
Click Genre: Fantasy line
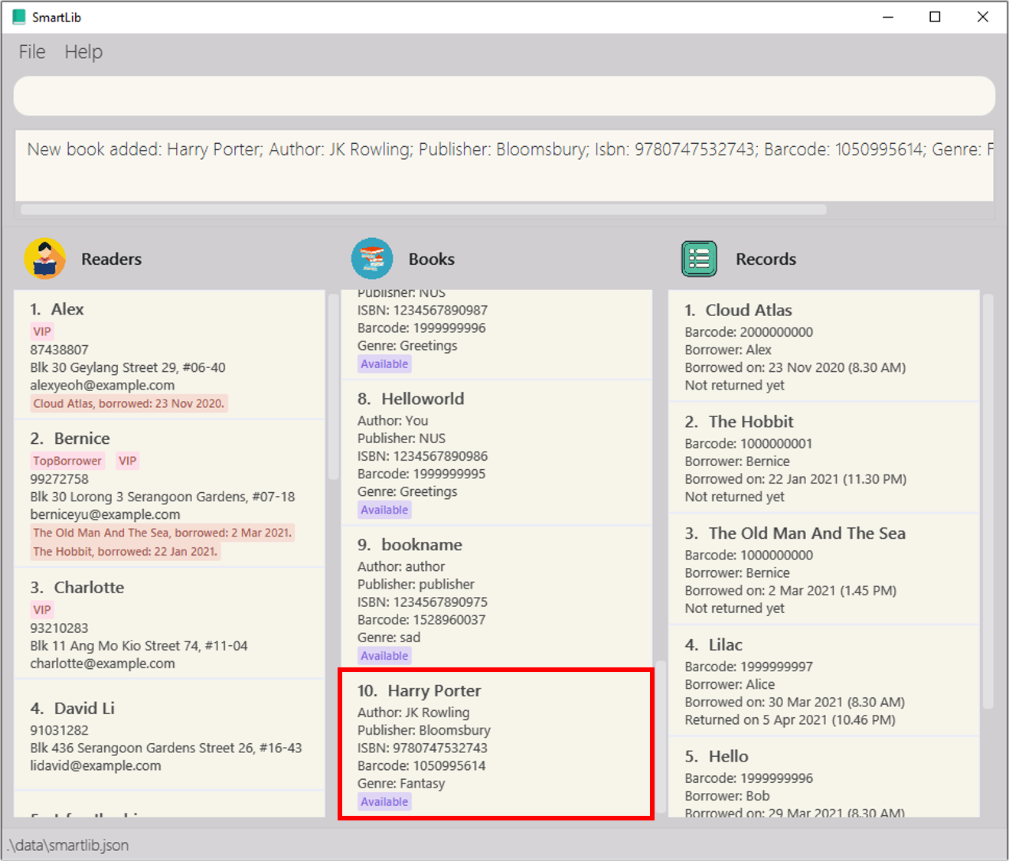click(401, 783)
